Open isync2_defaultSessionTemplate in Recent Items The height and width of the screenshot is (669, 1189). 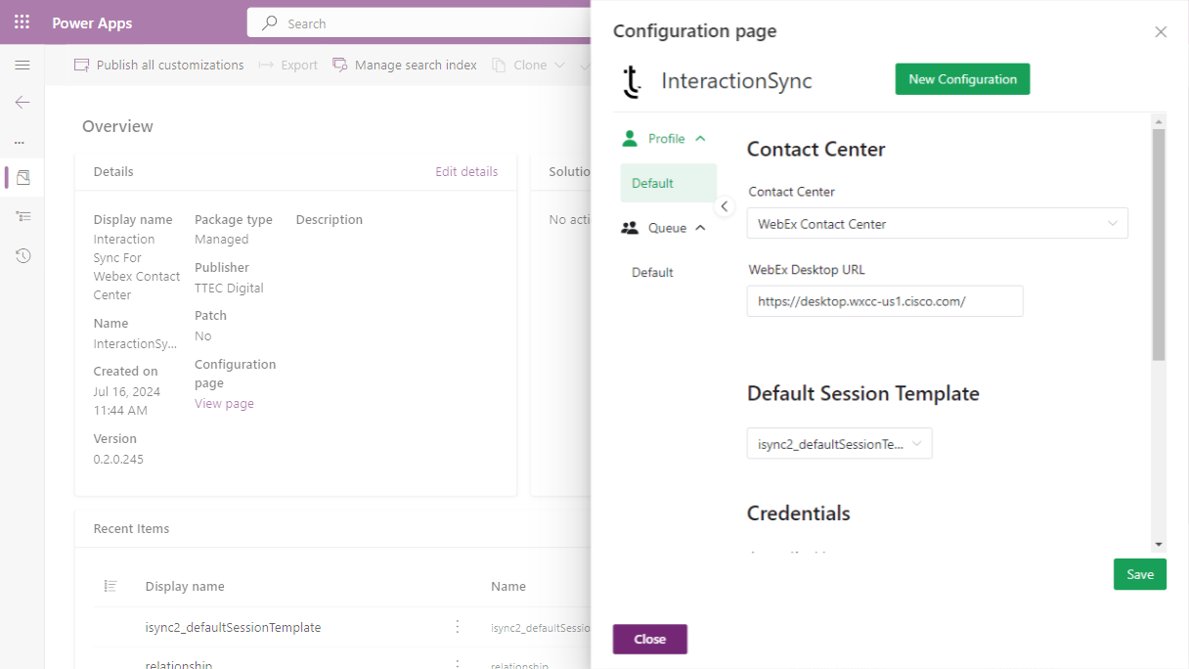[233, 627]
